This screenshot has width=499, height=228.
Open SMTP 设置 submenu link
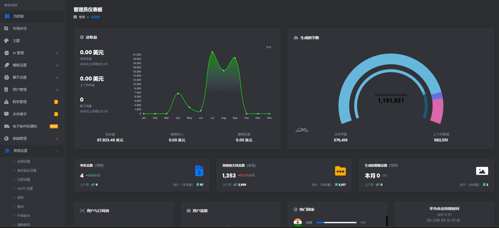click(x=25, y=189)
